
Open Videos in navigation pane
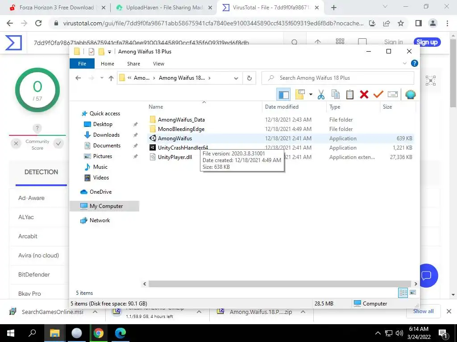(100, 178)
